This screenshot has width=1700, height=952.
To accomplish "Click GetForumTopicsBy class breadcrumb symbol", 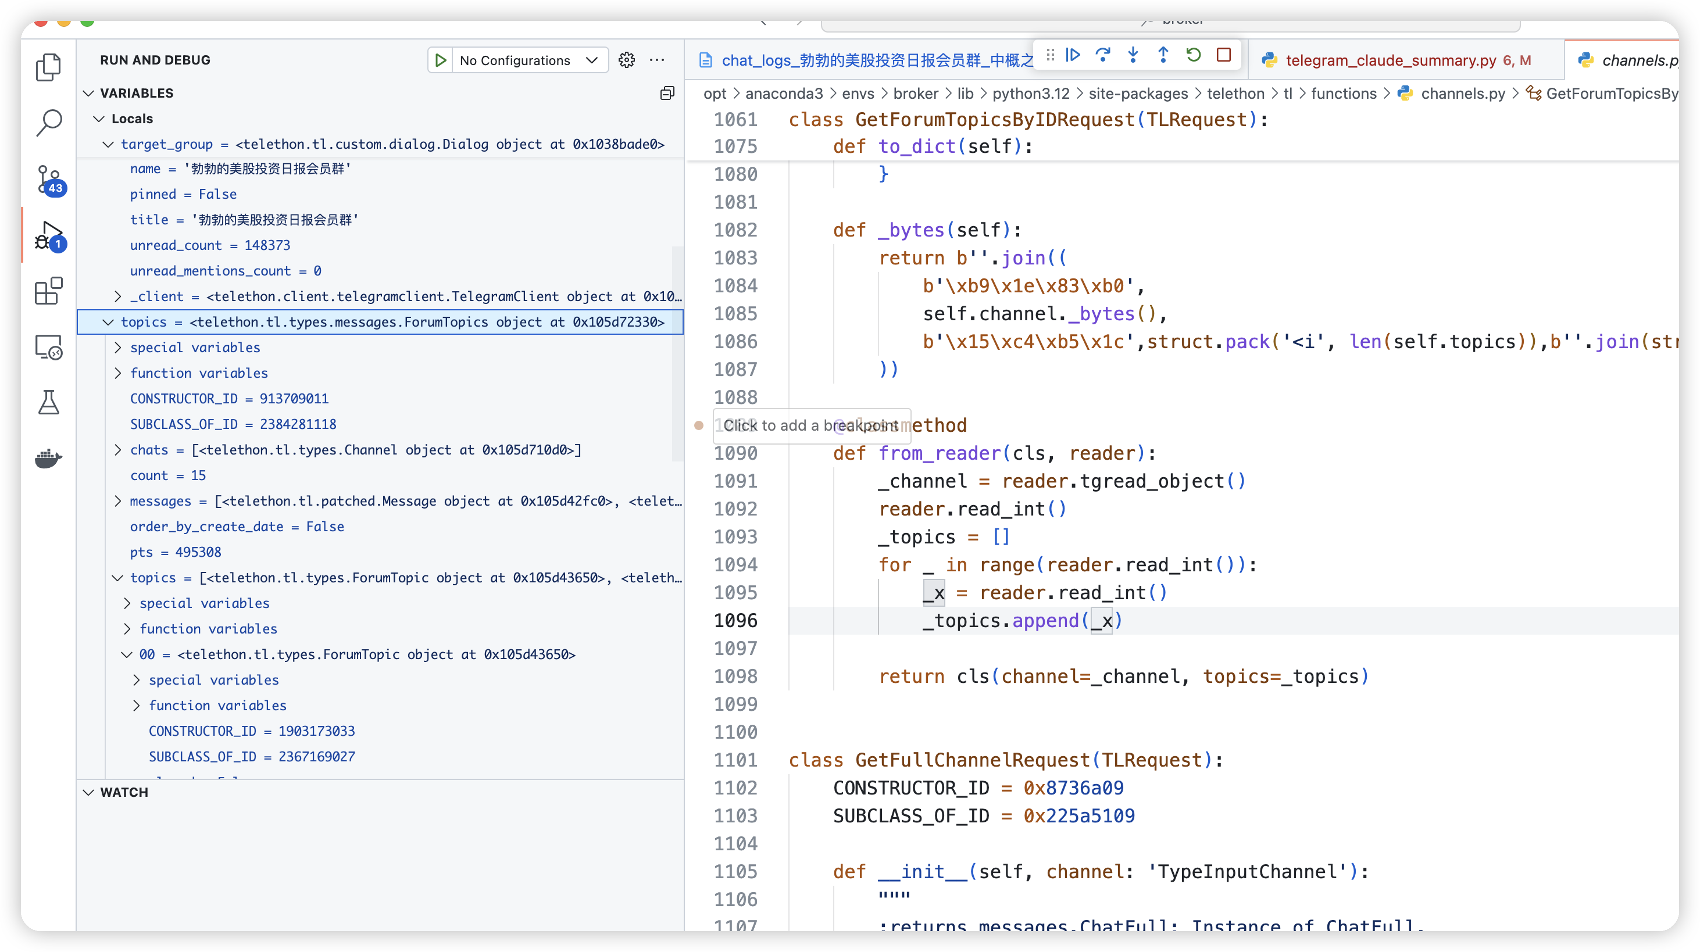I will 1611,94.
